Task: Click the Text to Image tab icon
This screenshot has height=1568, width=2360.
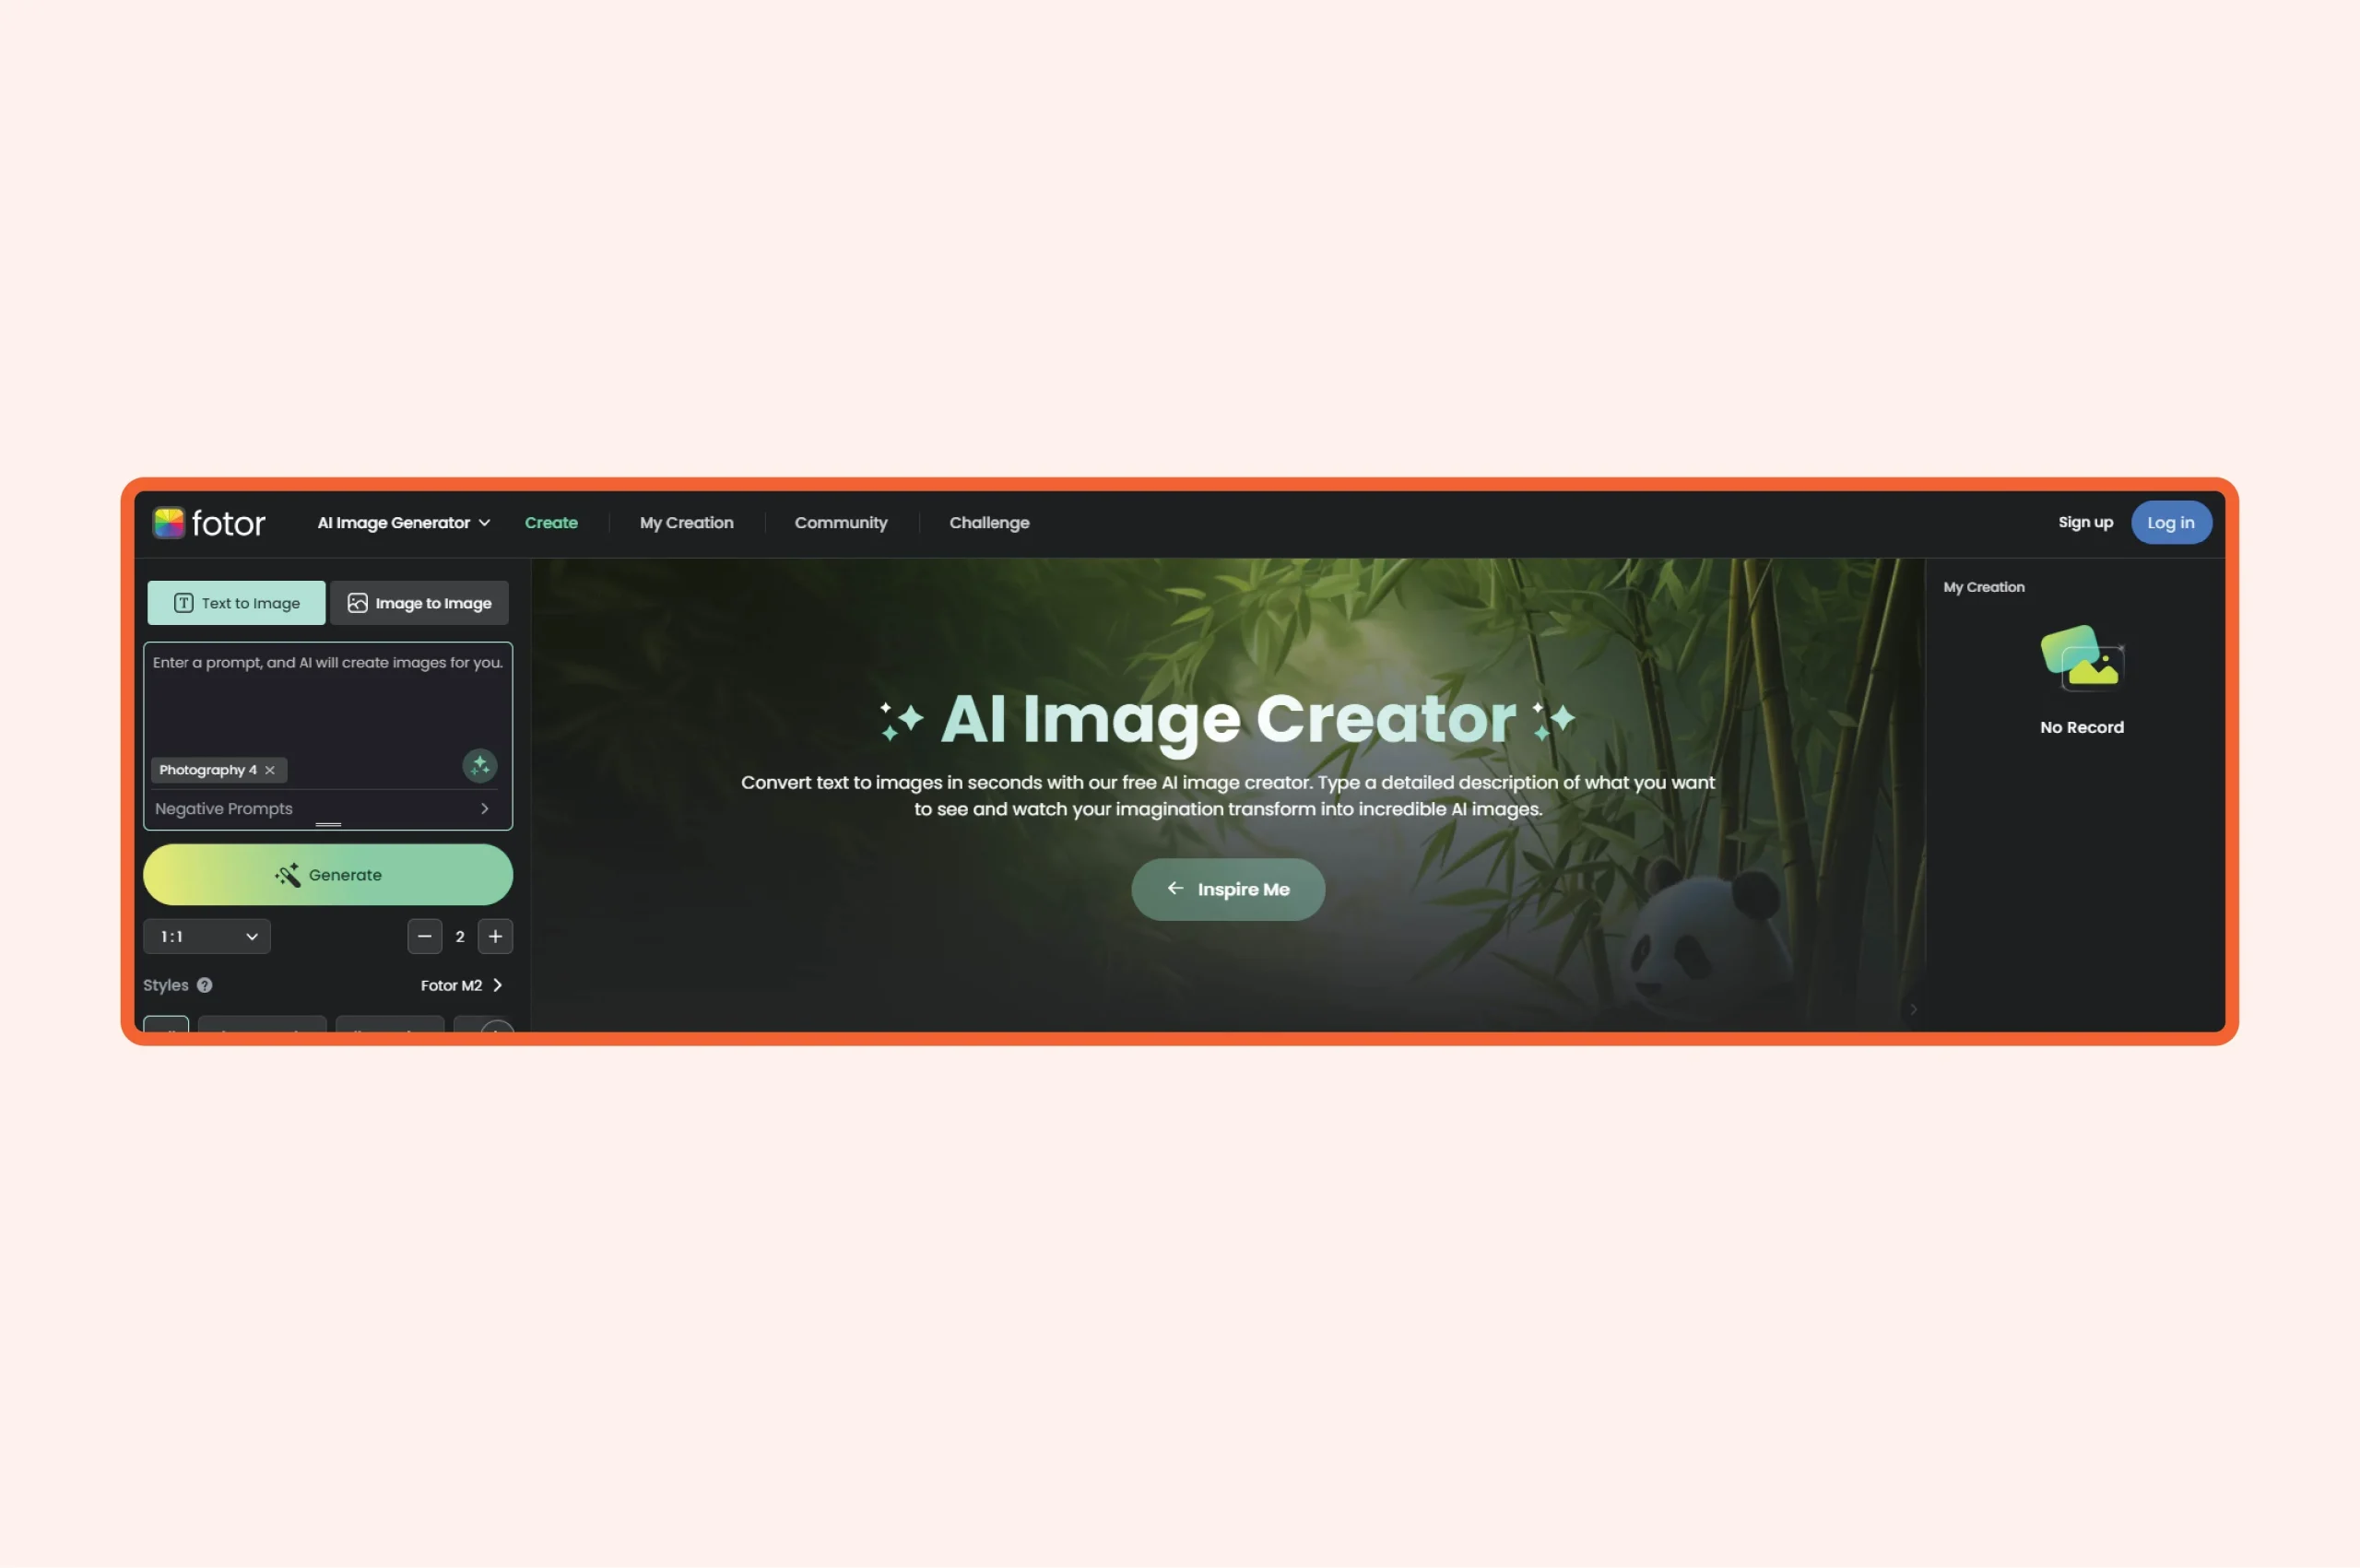Action: [x=182, y=602]
